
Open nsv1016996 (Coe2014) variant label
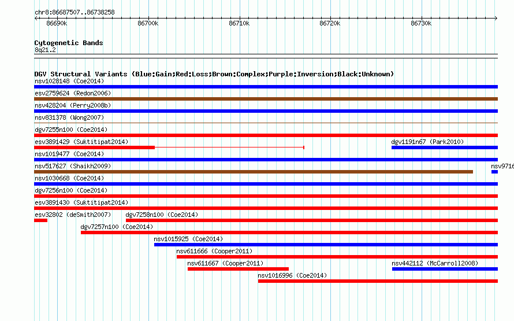(x=292, y=275)
